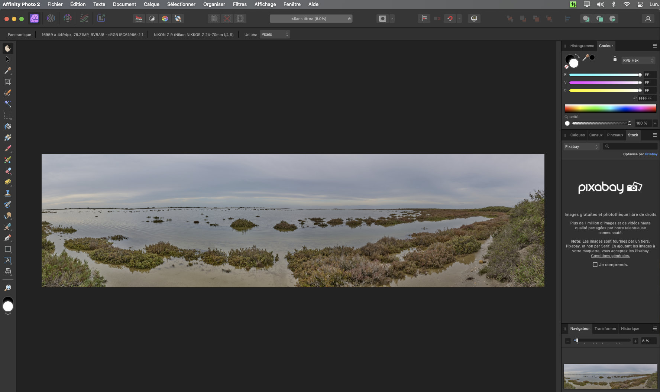This screenshot has height=392, width=660.
Task: Select the Erase Brush tool
Action: 8,171
